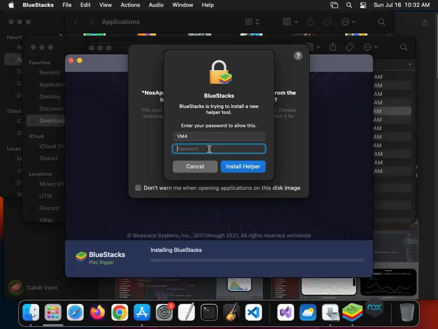438x329 pixels.
Task: Launch Google Chrome from the Dock
Action: [x=120, y=312]
